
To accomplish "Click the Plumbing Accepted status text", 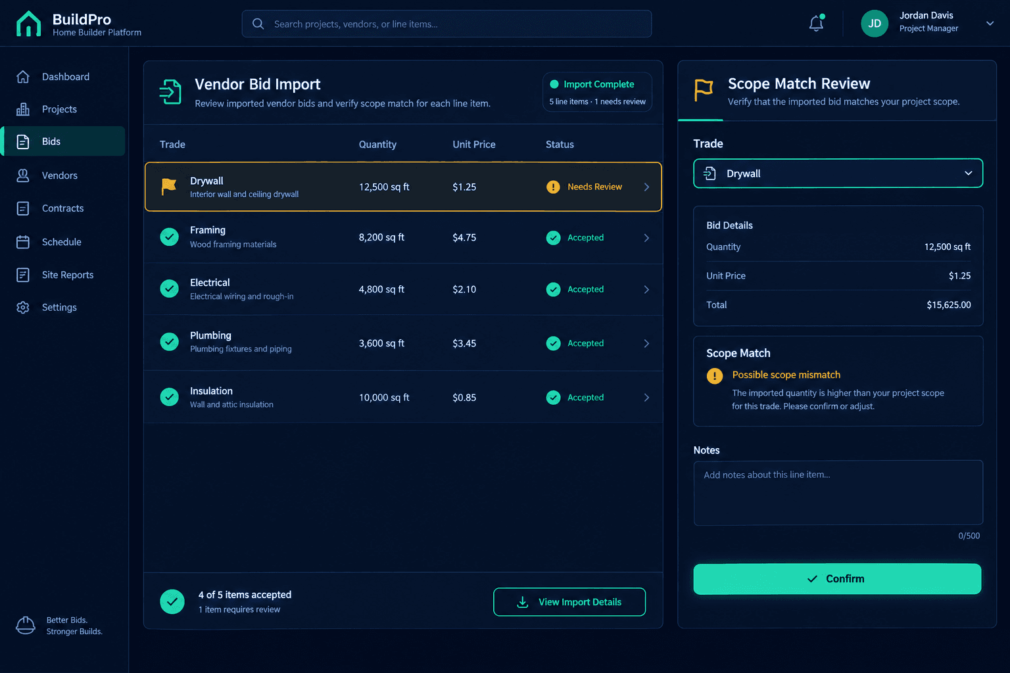I will (x=585, y=344).
